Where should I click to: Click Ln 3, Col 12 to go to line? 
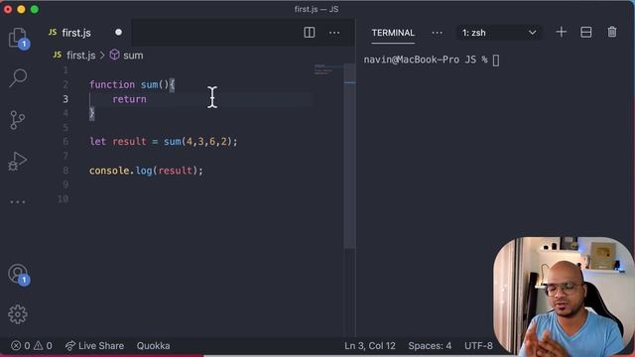(370, 346)
